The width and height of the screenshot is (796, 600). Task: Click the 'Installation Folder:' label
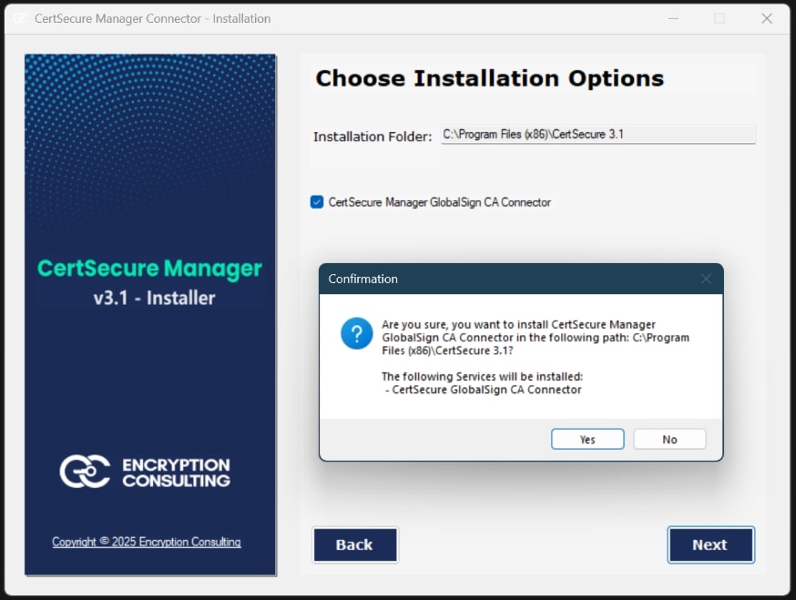[372, 137]
